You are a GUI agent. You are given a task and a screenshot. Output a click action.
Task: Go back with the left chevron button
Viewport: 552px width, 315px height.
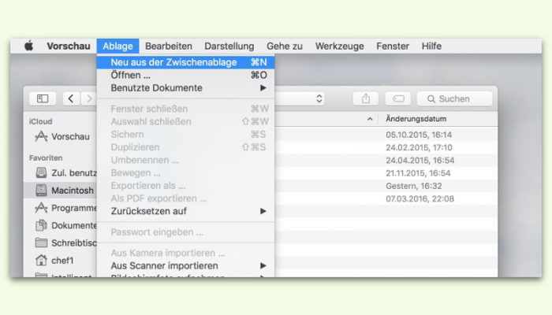coord(71,98)
